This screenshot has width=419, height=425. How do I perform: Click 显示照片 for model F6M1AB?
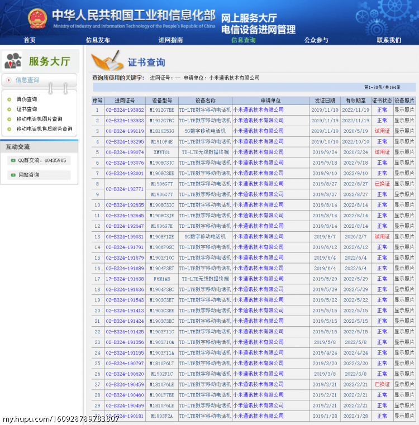(x=404, y=279)
